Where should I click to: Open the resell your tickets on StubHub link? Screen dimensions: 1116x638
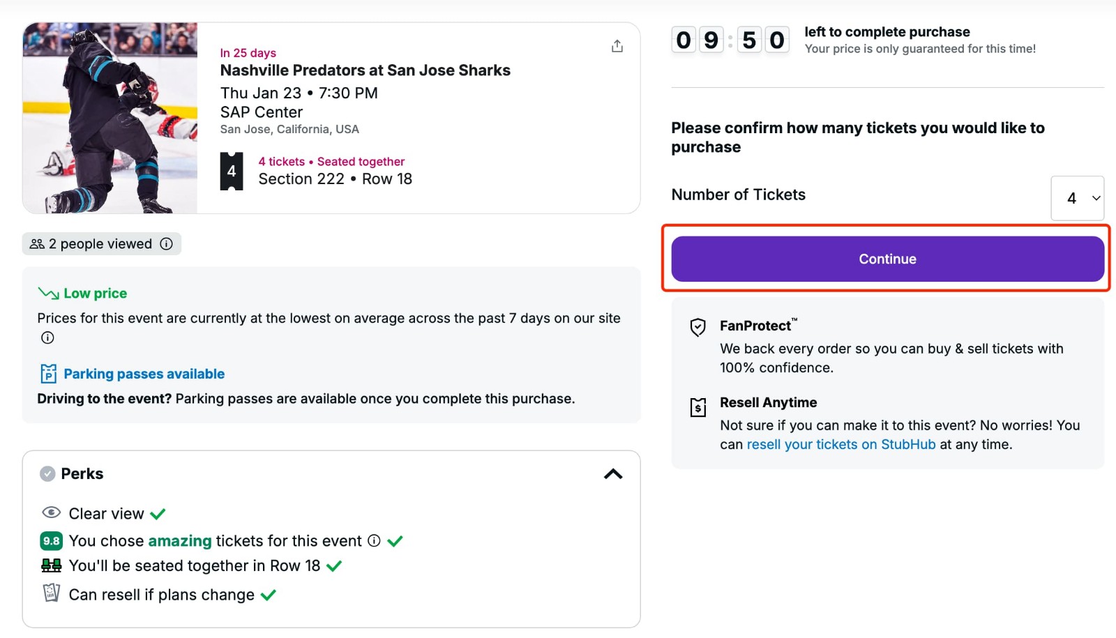(x=841, y=443)
